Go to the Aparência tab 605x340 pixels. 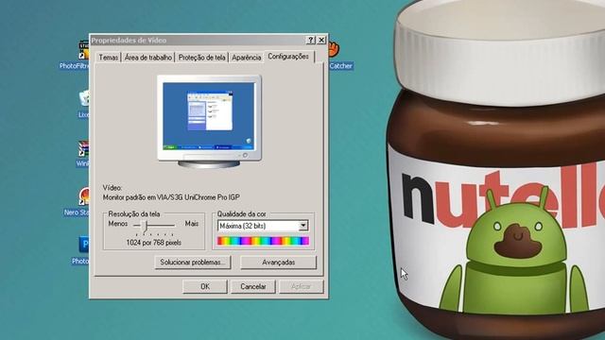click(x=247, y=58)
